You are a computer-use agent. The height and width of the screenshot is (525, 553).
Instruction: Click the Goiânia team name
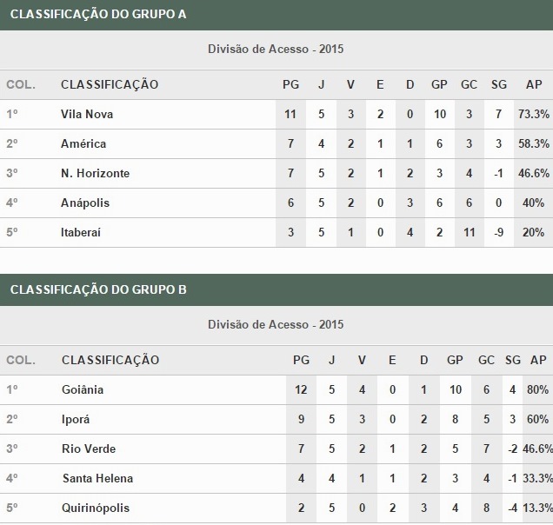point(83,390)
